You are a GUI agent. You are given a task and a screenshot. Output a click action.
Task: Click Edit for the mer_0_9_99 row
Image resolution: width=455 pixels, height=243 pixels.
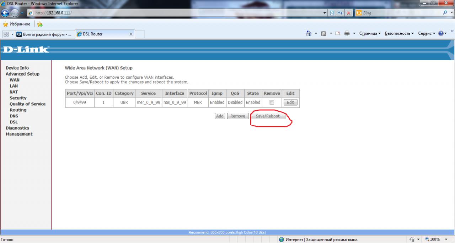coord(290,102)
